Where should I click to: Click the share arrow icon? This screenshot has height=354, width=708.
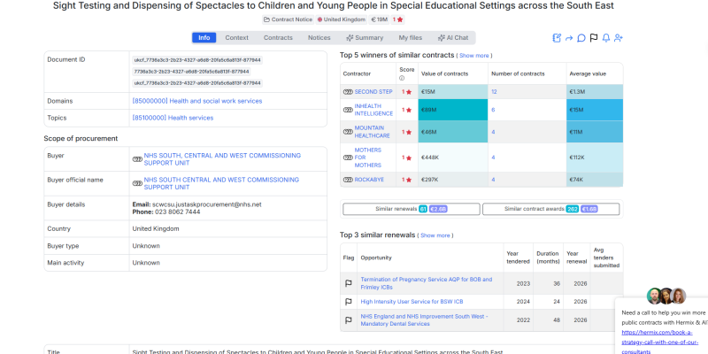coord(569,38)
